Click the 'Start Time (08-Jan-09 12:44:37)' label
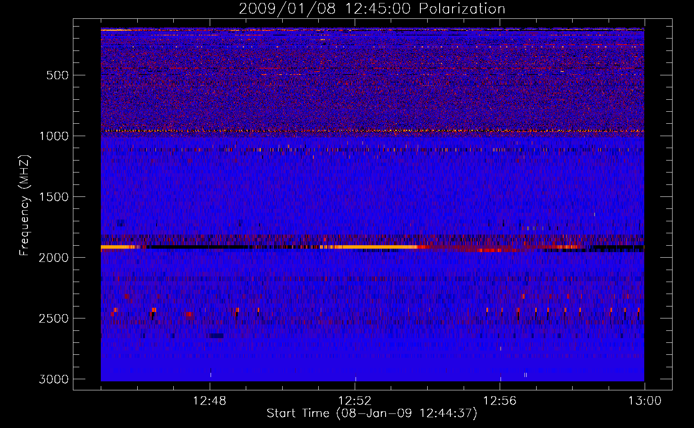The width and height of the screenshot is (694, 428). pyautogui.click(x=372, y=413)
